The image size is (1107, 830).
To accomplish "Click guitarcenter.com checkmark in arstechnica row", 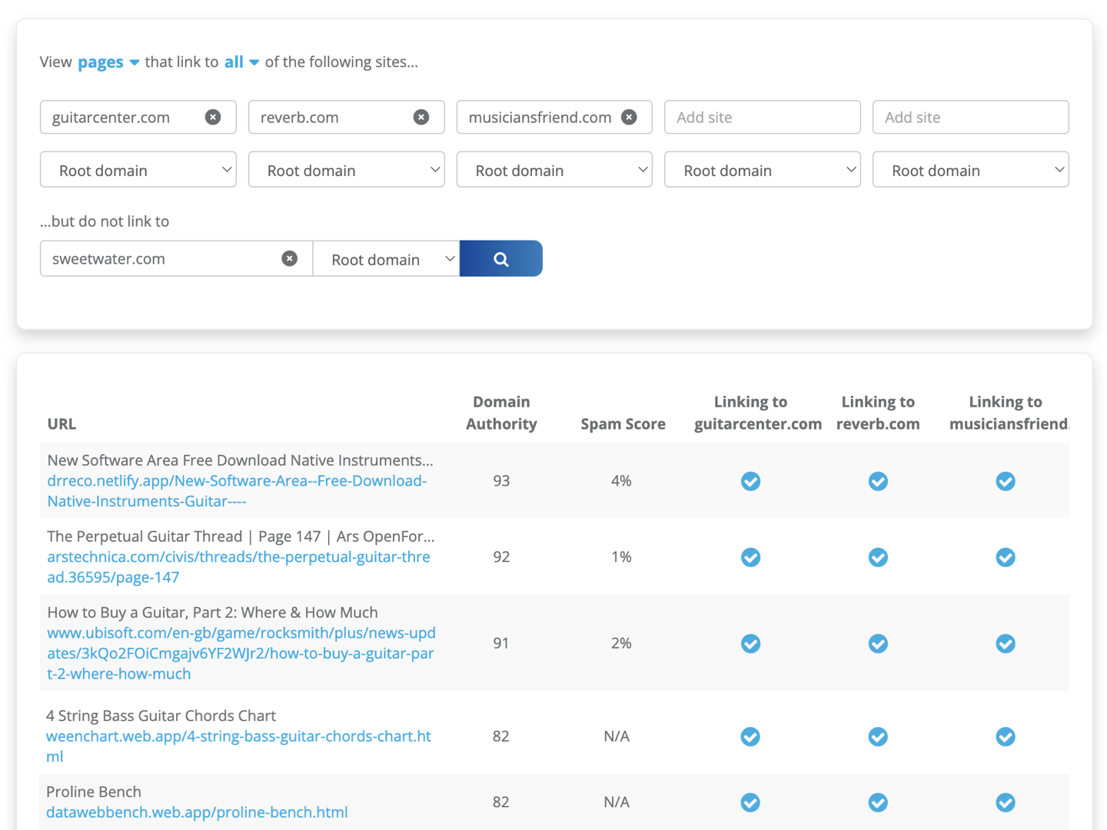I will (x=751, y=557).
